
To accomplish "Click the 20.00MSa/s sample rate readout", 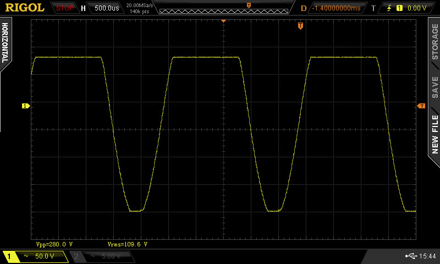I will (x=140, y=5).
